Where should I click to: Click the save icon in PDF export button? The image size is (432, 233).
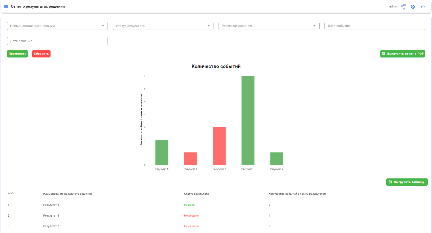tap(383, 54)
